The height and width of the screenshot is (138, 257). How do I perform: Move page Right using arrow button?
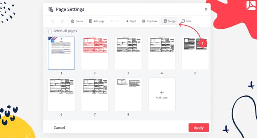(131, 21)
